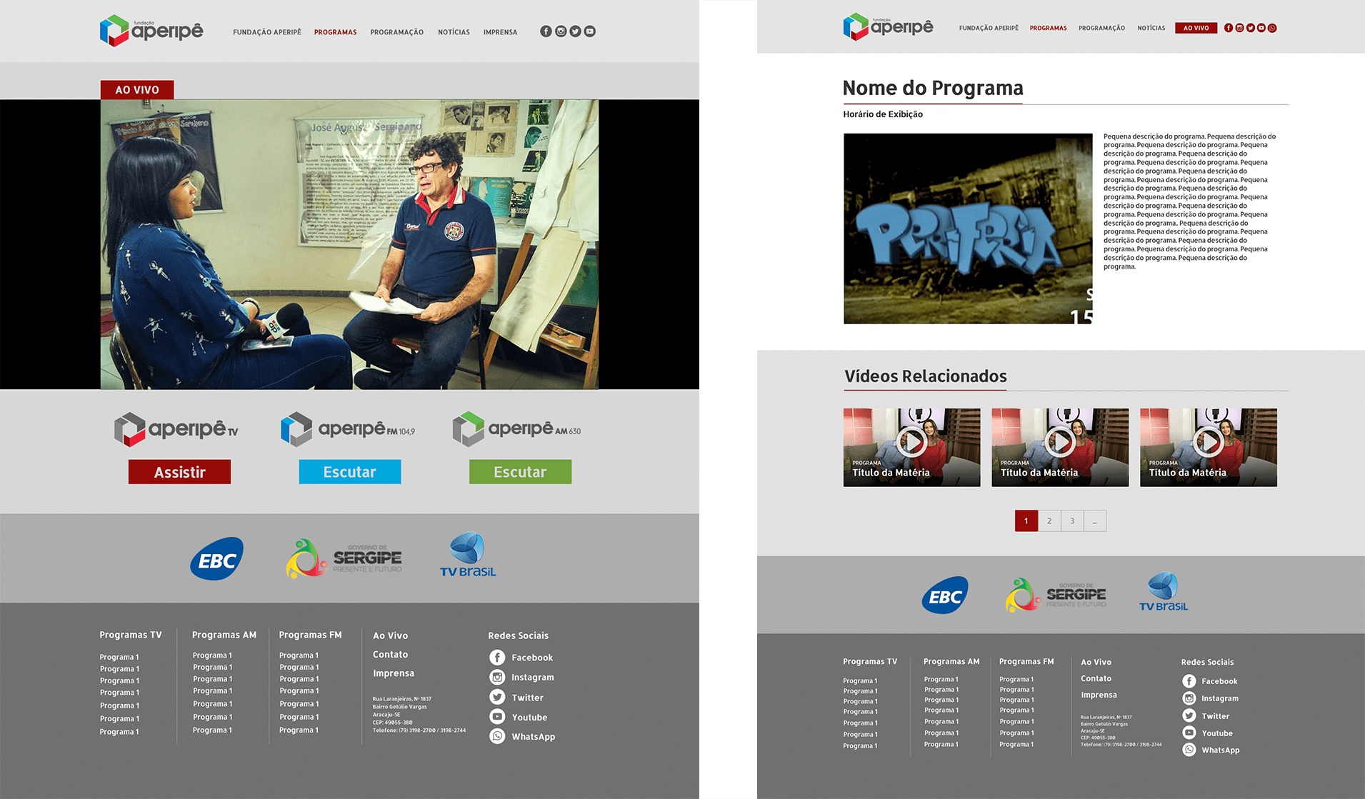The width and height of the screenshot is (1365, 799).
Task: Open the red WhatsApp icon in header
Action: tap(1272, 29)
